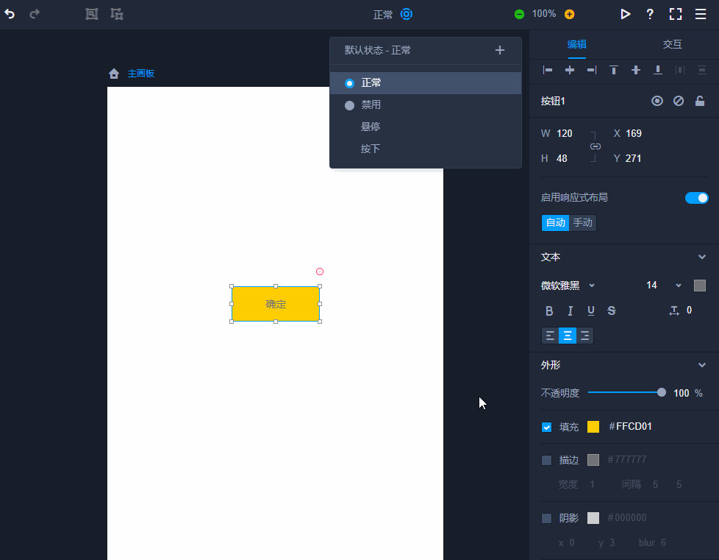Viewport: 719px width, 560px height.
Task: Open the help question mark icon
Action: coord(650,14)
